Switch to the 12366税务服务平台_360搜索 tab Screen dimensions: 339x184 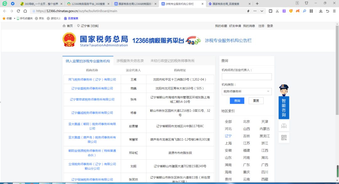click(x=88, y=4)
